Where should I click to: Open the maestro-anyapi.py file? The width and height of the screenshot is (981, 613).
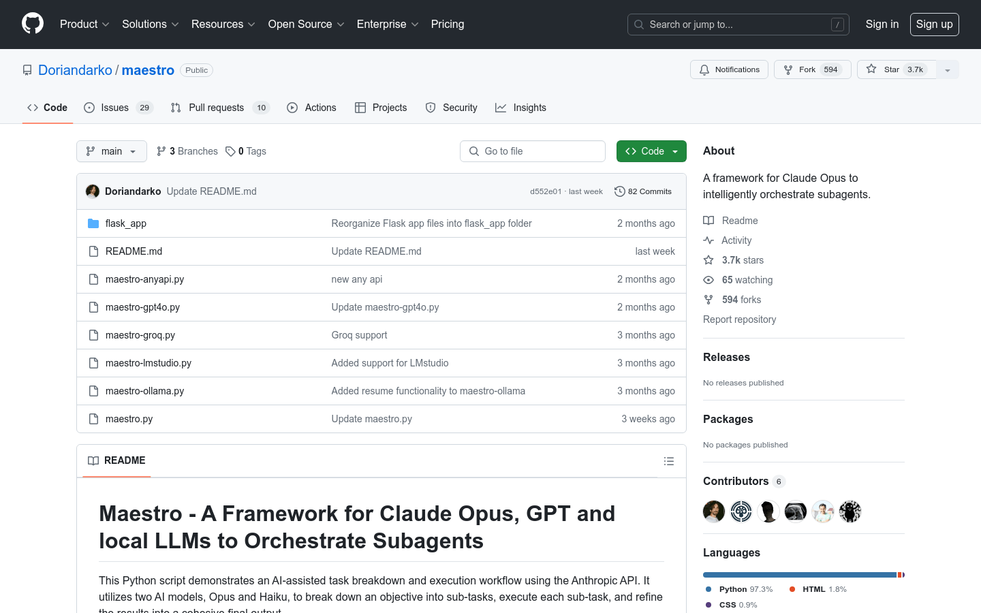click(x=145, y=279)
